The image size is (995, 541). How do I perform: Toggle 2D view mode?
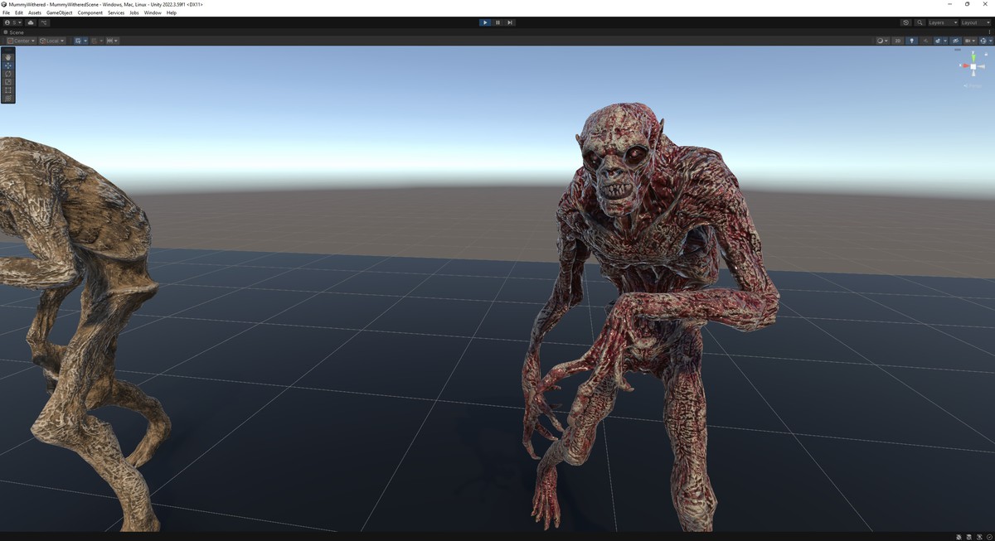click(897, 41)
